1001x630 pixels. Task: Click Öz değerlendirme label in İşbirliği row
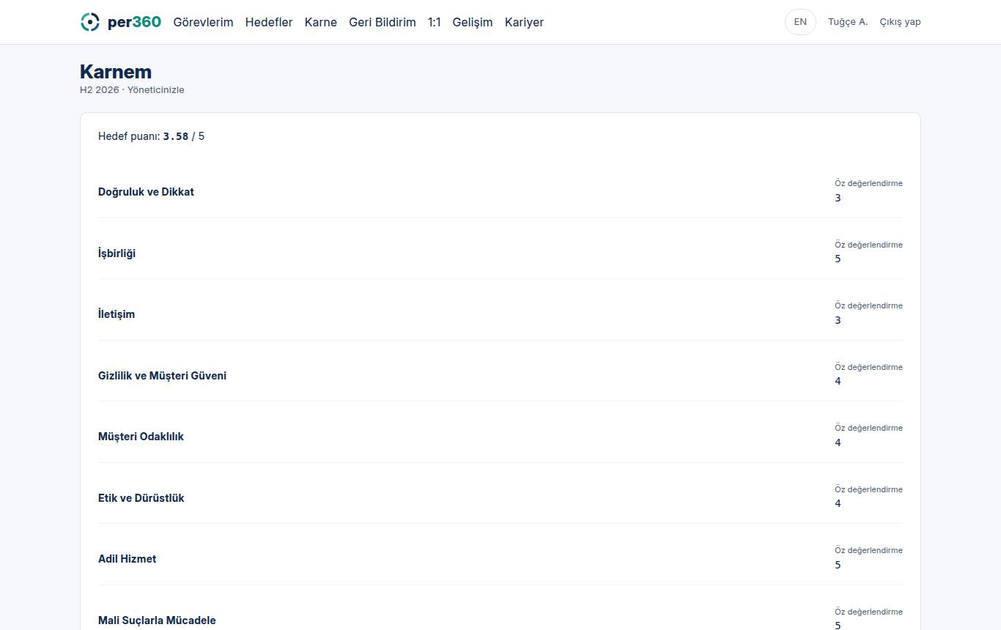tap(868, 245)
